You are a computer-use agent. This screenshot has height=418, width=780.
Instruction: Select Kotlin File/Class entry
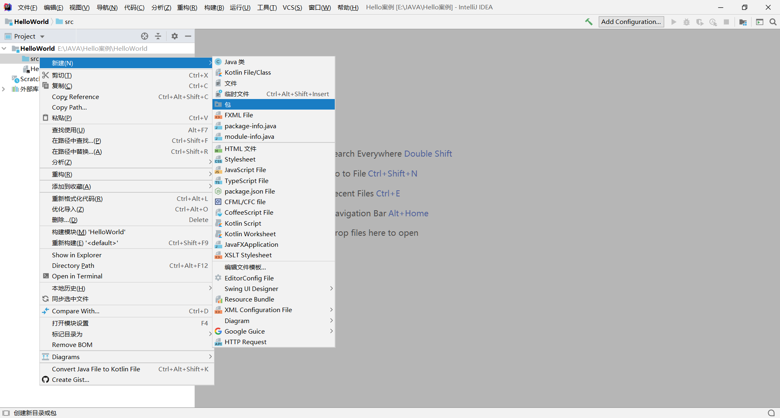click(x=274, y=72)
